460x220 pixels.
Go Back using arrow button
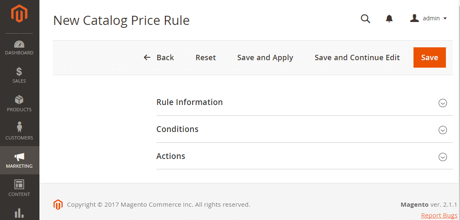pos(159,58)
